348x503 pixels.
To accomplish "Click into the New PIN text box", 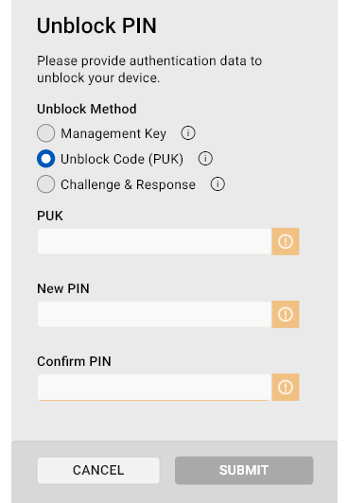I will point(154,314).
